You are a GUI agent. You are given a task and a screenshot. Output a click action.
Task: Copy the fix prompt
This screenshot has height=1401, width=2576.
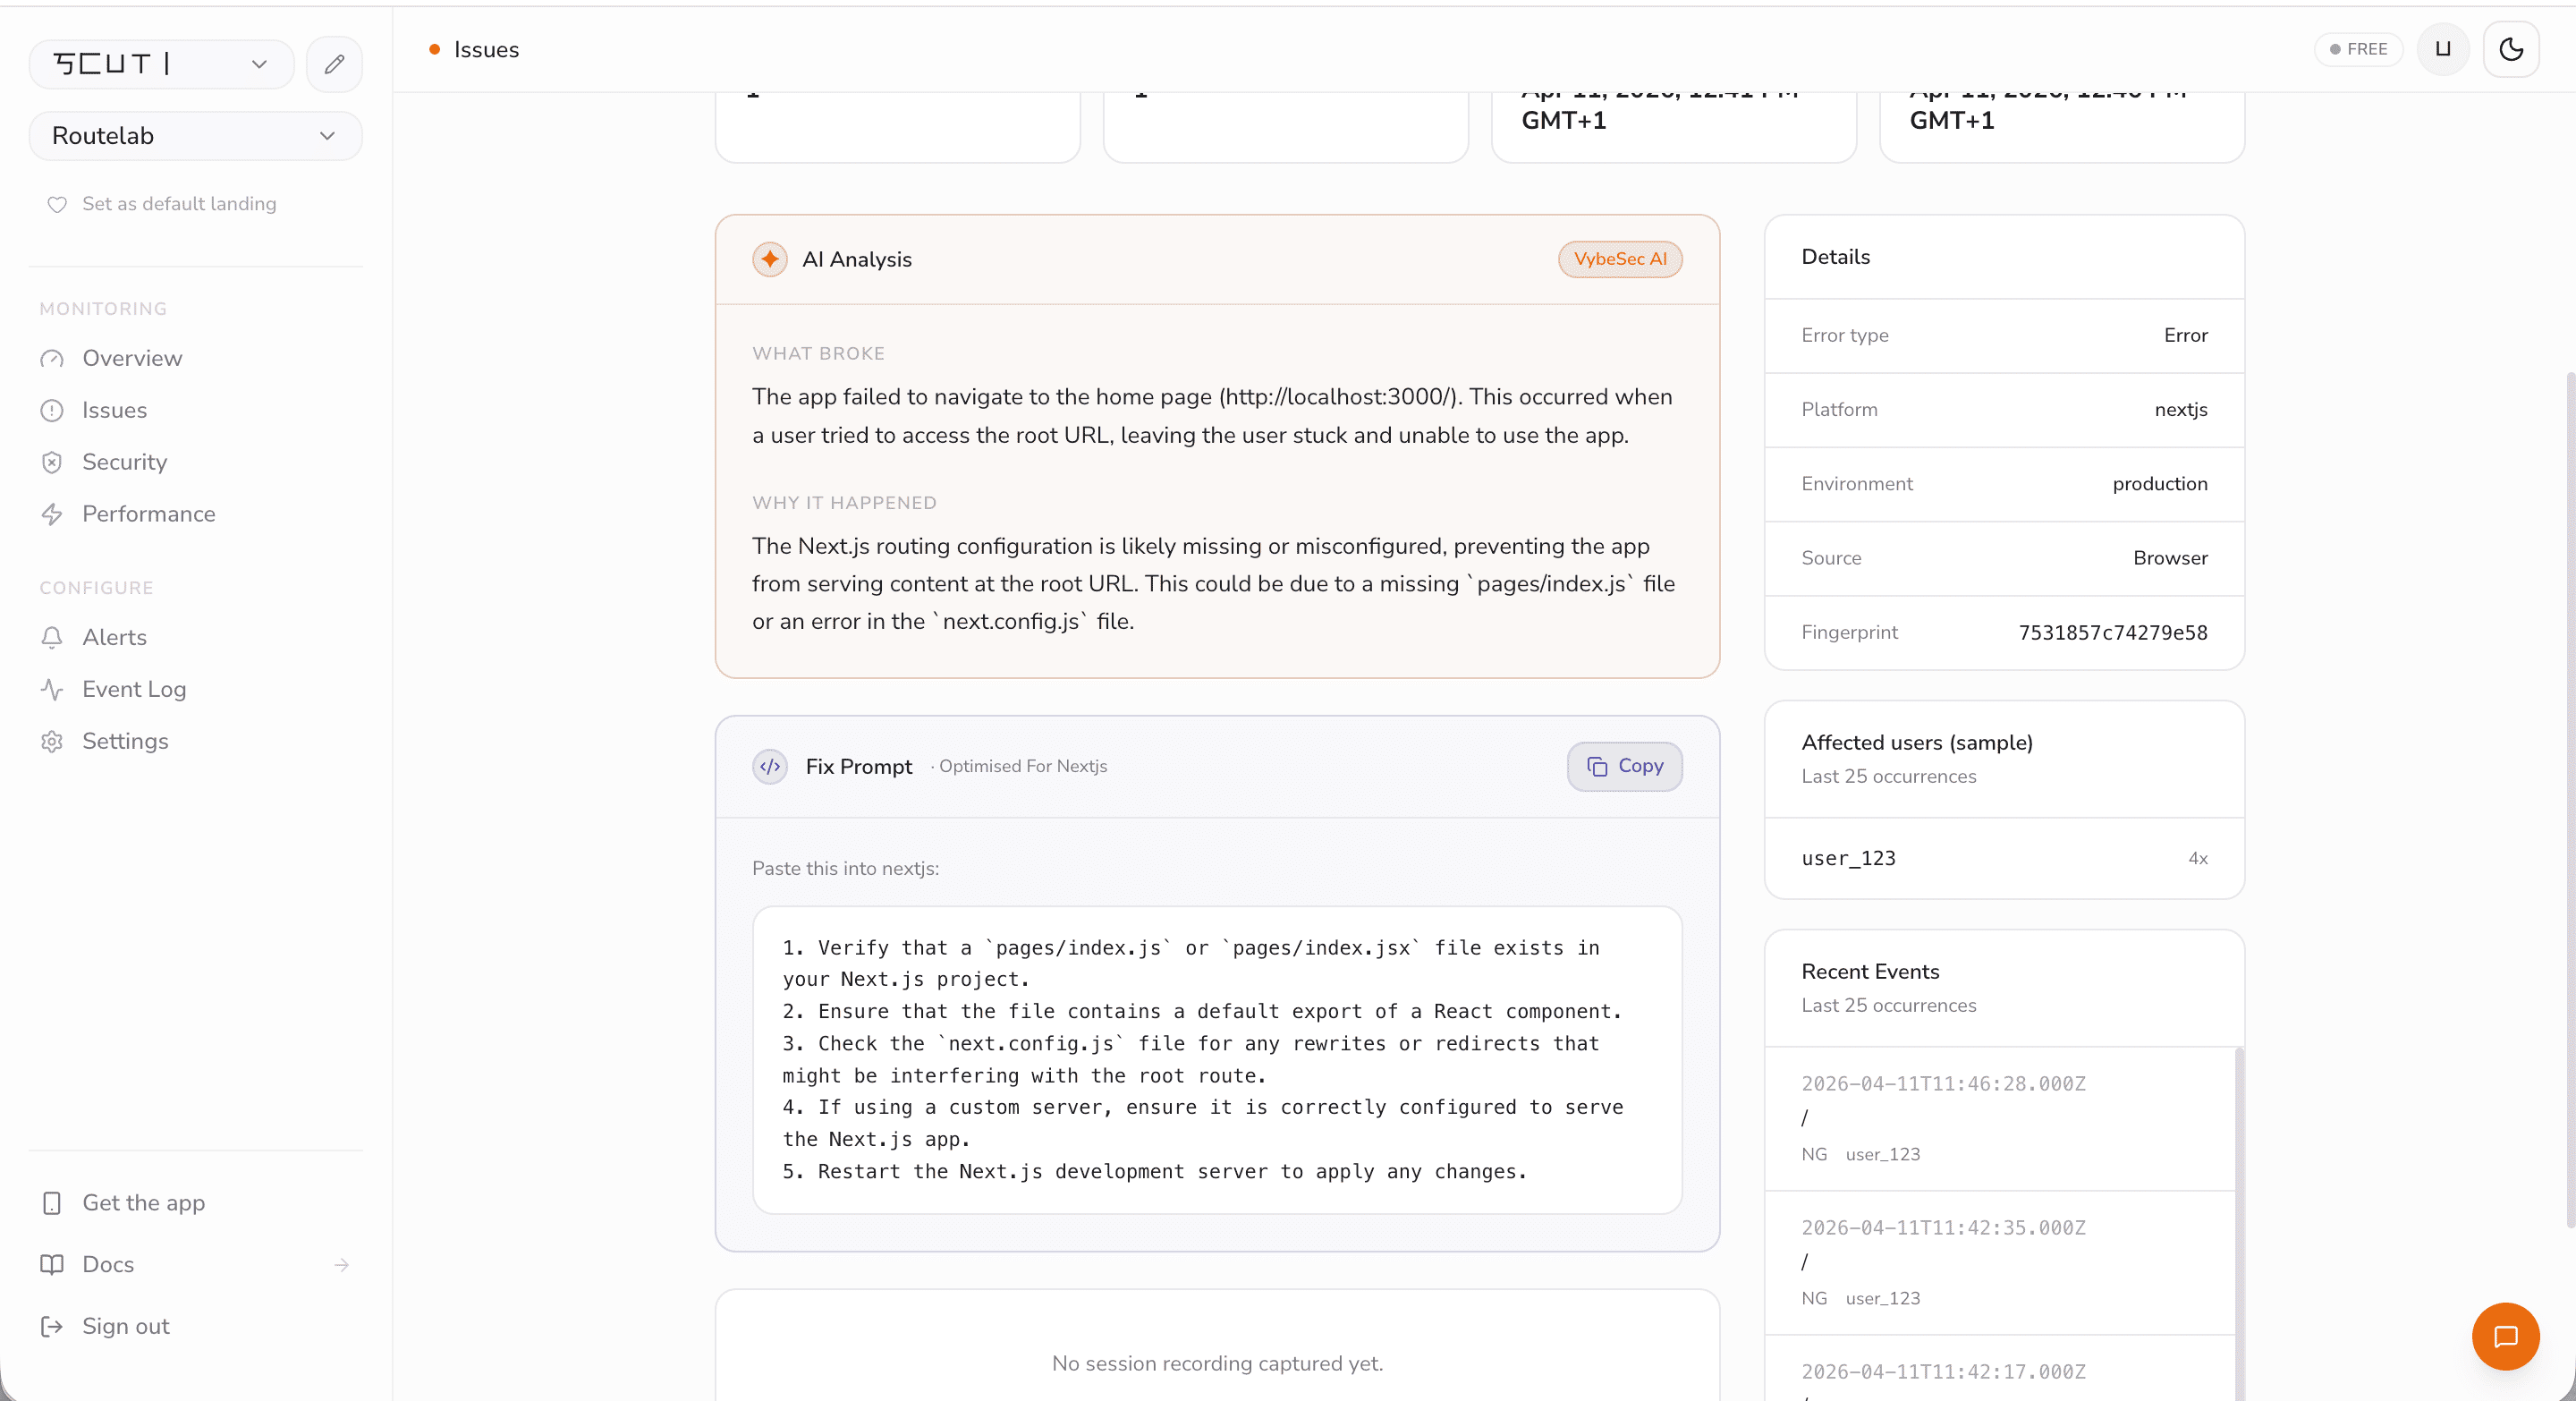click(x=1624, y=767)
